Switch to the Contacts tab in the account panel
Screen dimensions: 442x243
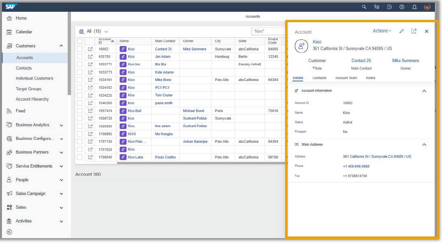[319, 78]
